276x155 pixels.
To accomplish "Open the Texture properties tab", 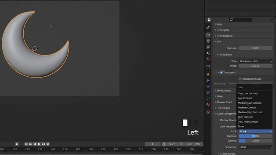I will (x=208, y=112).
